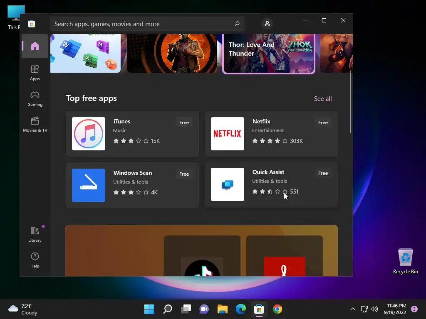426x319 pixels.
Task: Click the rightmost partially visible game banner
Action: tap(336, 54)
